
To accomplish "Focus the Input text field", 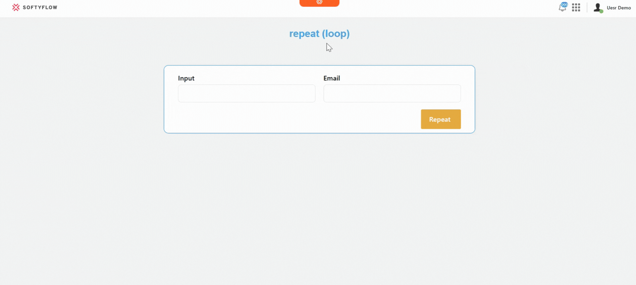I will pos(246,94).
